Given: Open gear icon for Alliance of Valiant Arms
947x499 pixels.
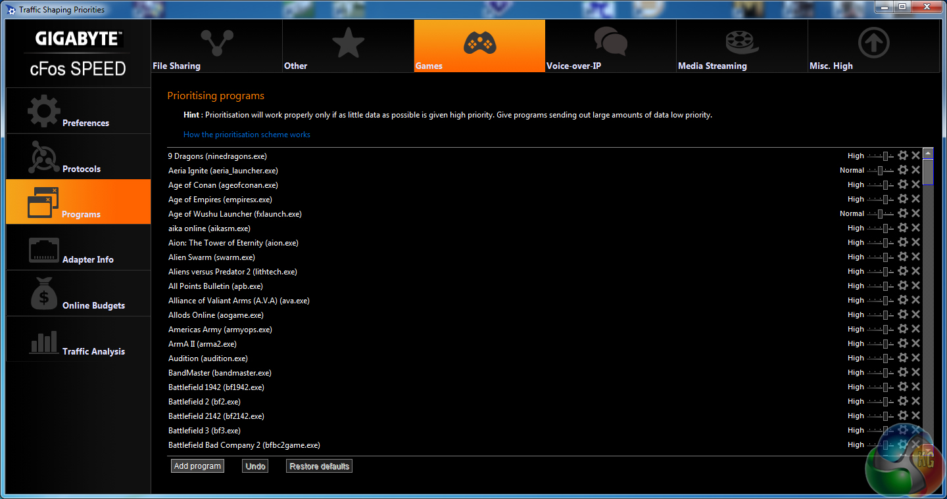Looking at the screenshot, I should 903,300.
